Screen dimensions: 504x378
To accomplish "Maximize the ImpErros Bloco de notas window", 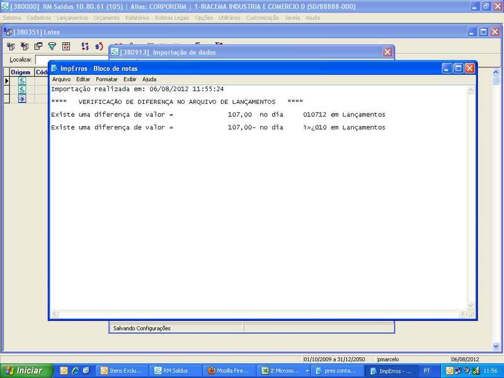I will (459, 68).
